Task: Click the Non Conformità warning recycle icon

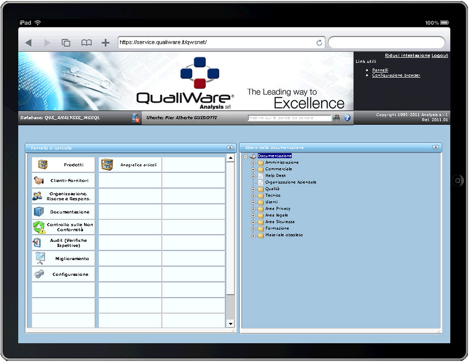Action: click(x=39, y=227)
